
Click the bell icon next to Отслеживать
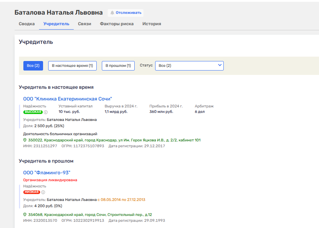[x=112, y=13]
